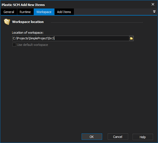The width and height of the screenshot is (158, 143).
Task: Close the Plastic SCM Add New Items dialog
Action: click(x=153, y=4)
